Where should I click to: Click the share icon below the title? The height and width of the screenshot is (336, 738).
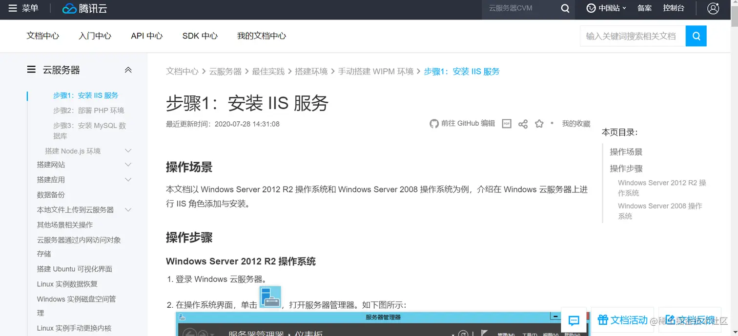(x=523, y=124)
